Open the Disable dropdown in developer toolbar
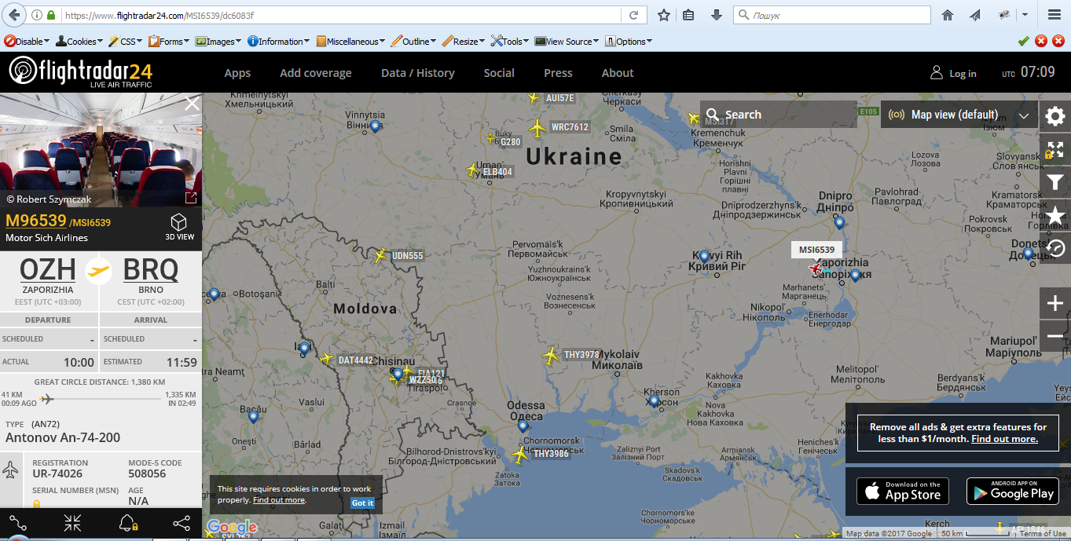 coord(27,42)
